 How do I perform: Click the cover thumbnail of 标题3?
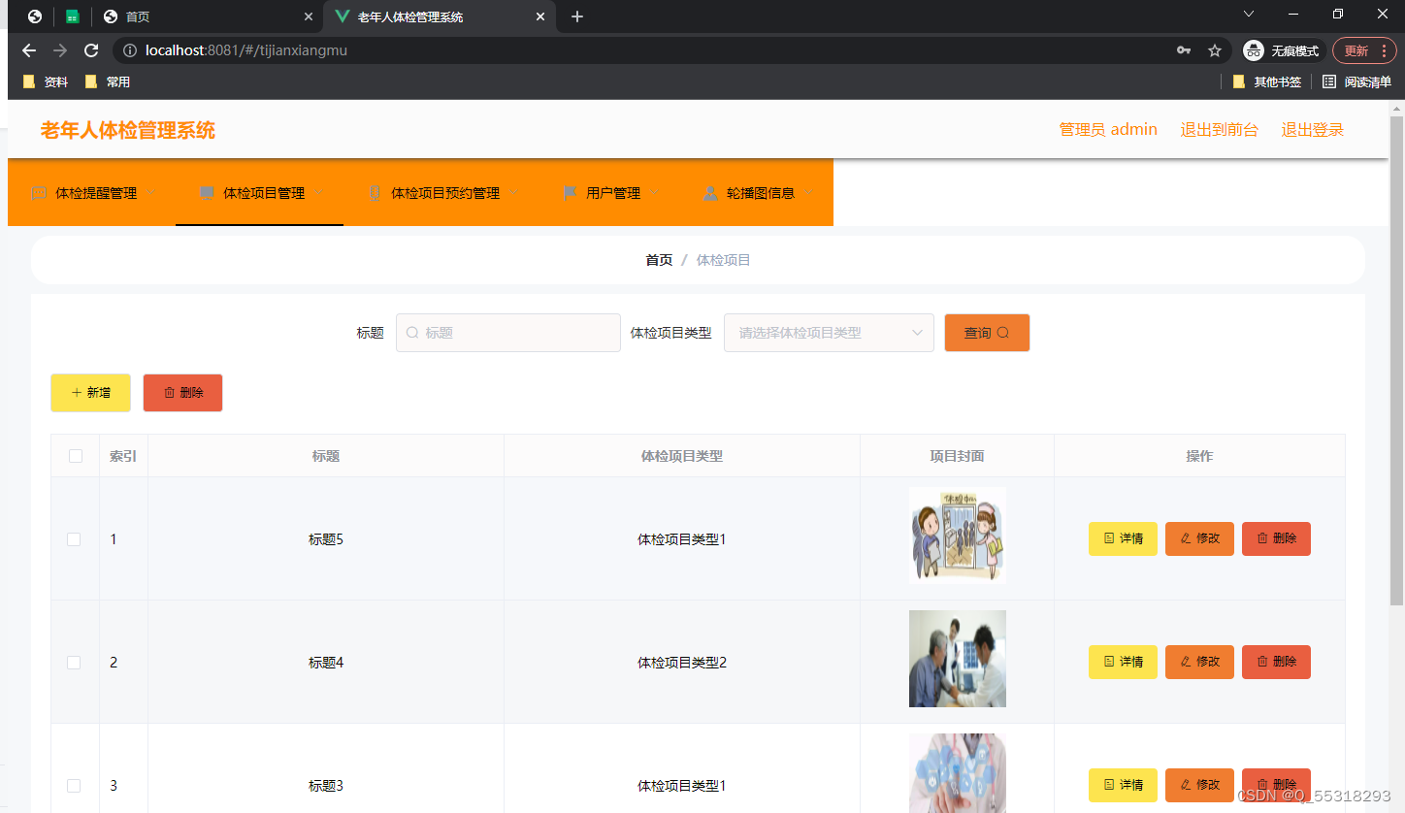coord(958,772)
